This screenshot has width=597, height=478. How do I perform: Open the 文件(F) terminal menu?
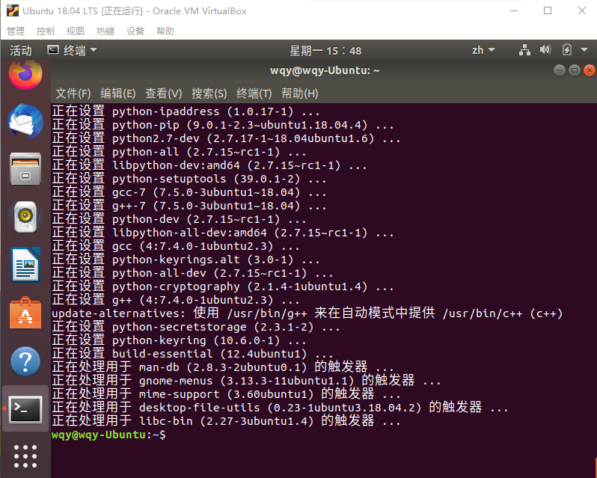coord(73,94)
